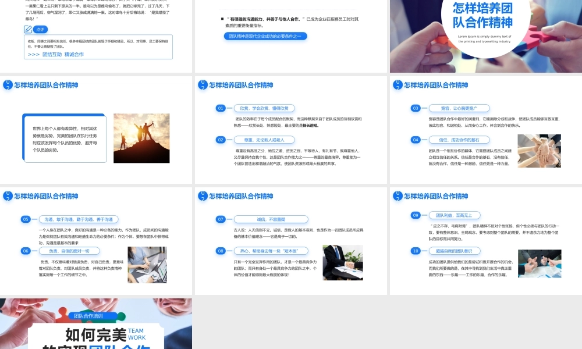Click the mountain climbers silhouette photo
This screenshot has height=349, width=582.
click(141, 138)
